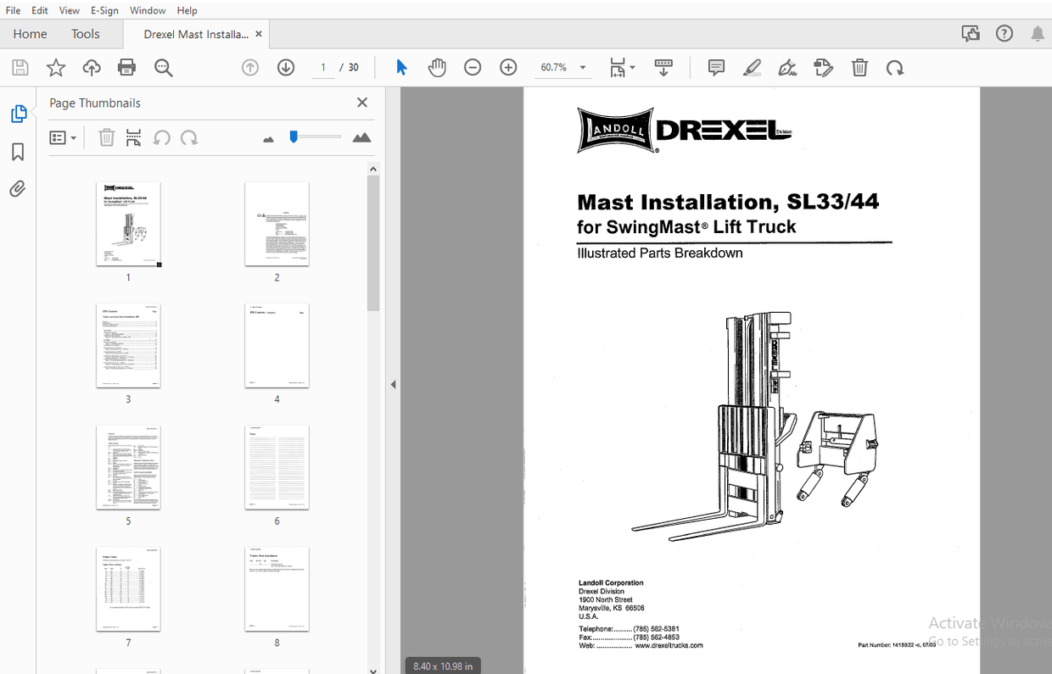Add document to favorites star icon

(x=56, y=68)
